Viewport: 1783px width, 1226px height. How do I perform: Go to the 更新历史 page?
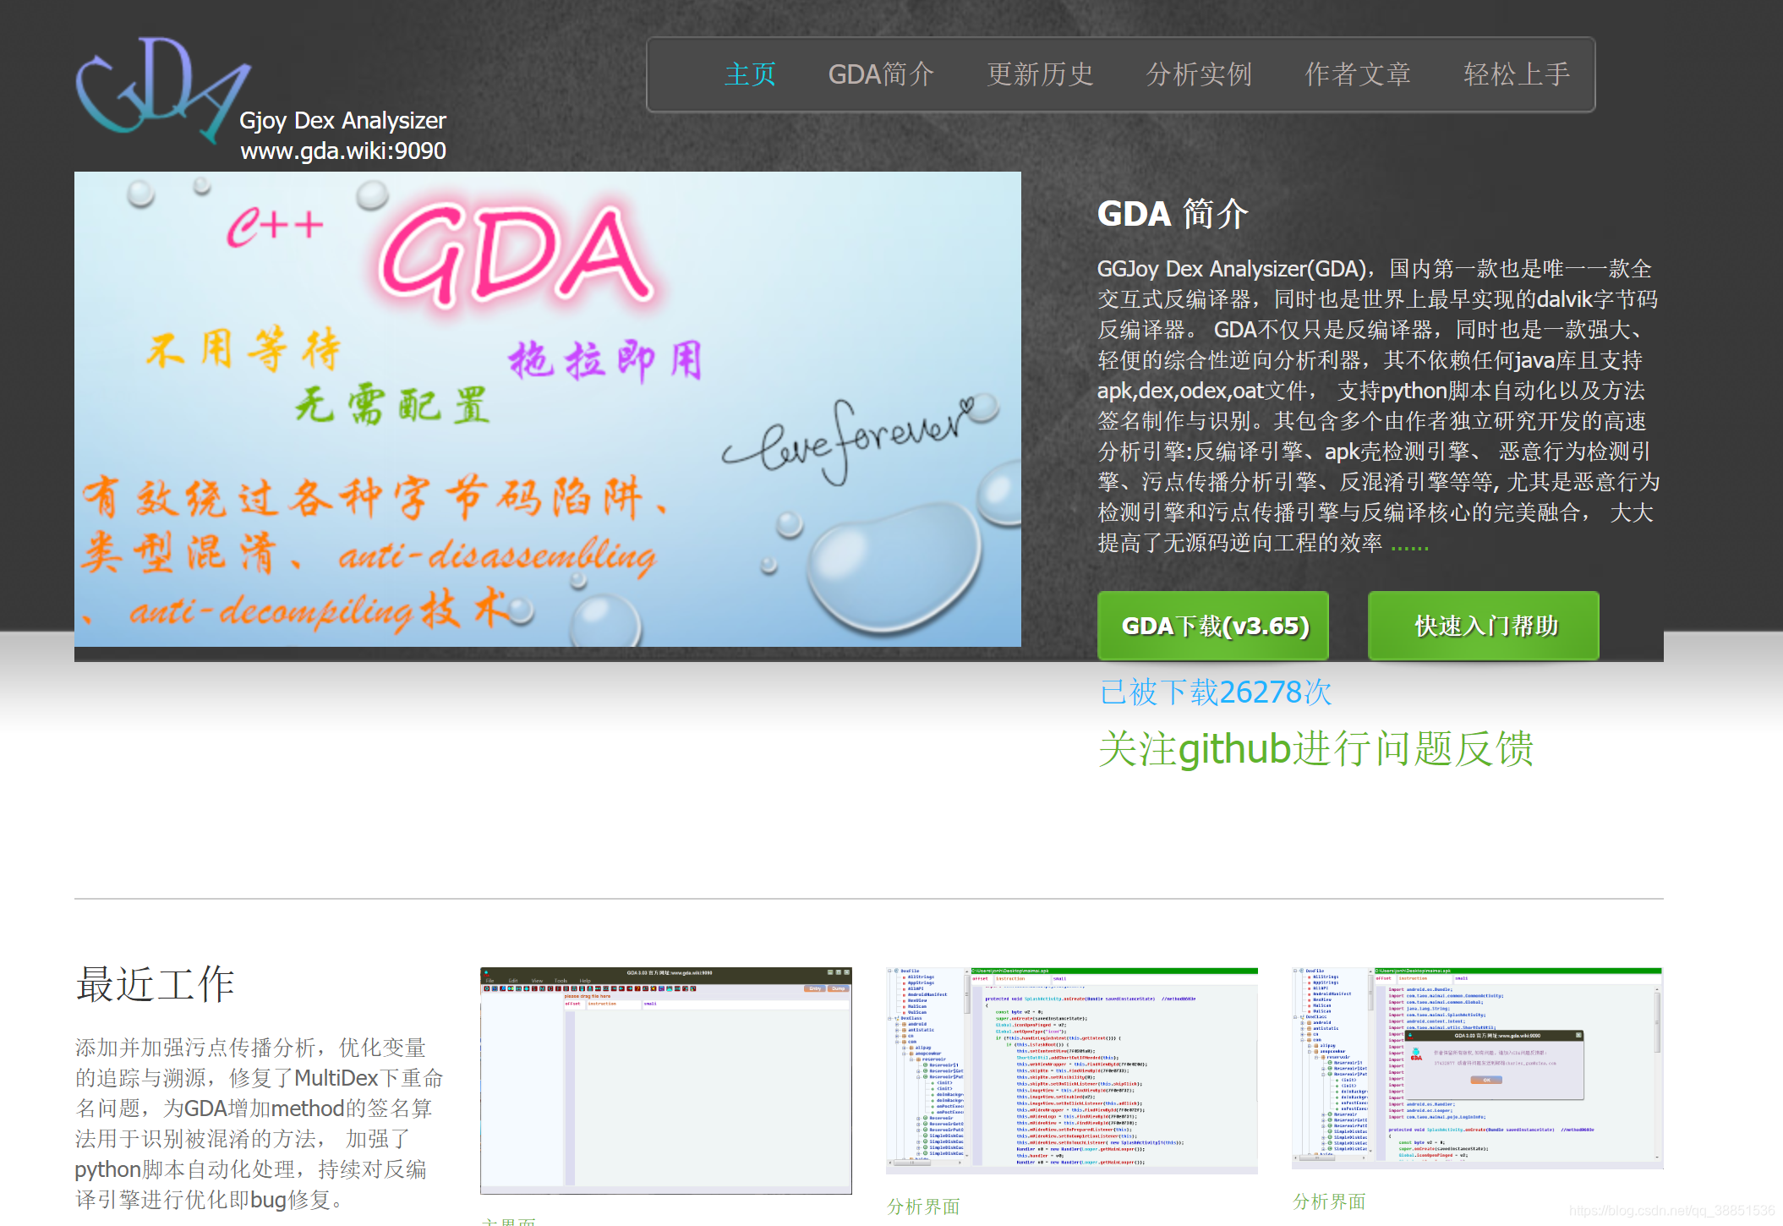tap(1040, 74)
